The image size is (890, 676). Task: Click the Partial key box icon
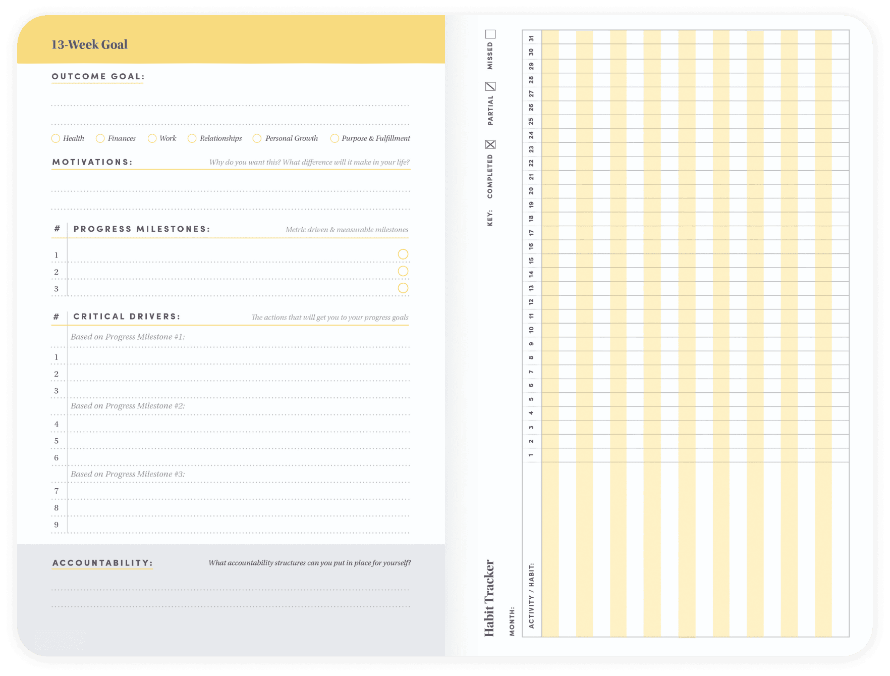[490, 86]
